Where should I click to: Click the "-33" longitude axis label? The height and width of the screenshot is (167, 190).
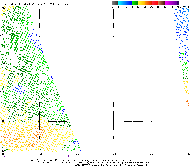pos(151,154)
